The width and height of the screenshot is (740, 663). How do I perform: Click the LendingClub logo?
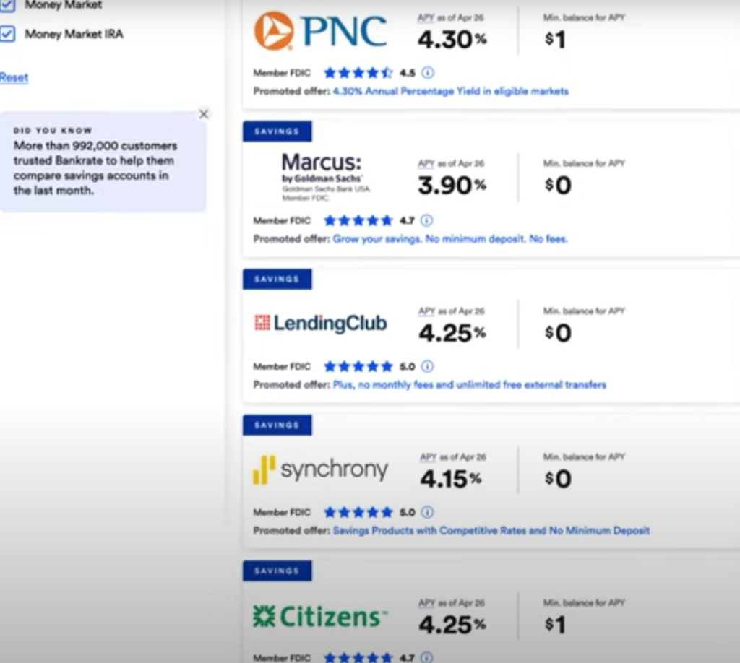tap(321, 323)
